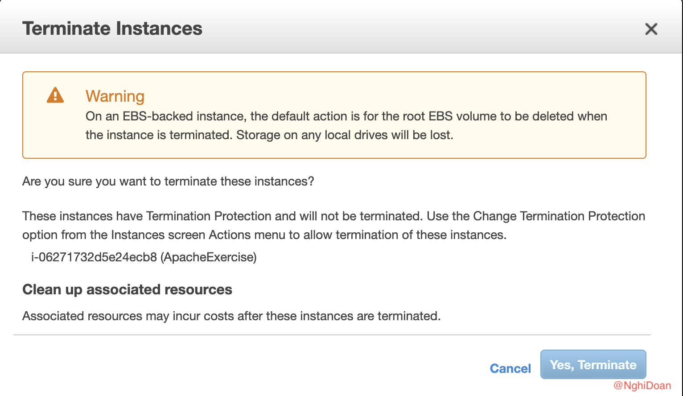
Task: Click the orange warning triangle icon
Action: tap(55, 95)
